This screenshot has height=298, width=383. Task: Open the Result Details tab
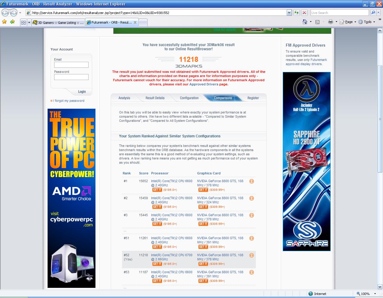click(155, 98)
